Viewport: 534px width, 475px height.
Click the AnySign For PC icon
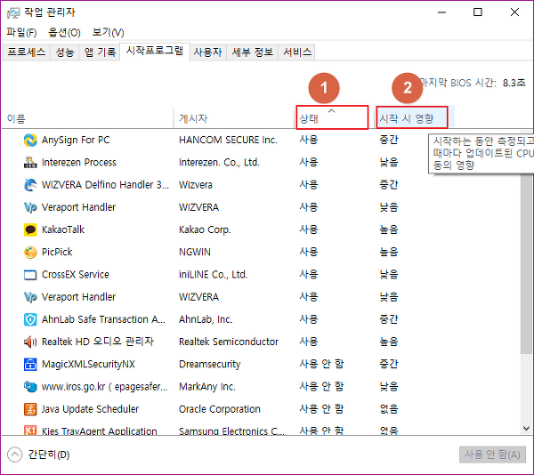point(30,141)
